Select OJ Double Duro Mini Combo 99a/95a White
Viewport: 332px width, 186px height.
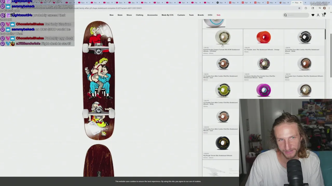pyautogui.click(x=305, y=42)
